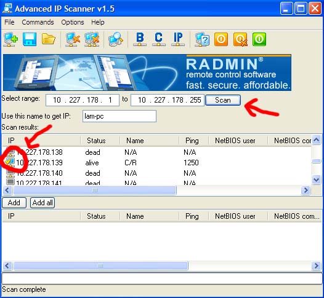Click the 1250 ping value
Screen dimensions: 324x298
pyautogui.click(x=191, y=163)
